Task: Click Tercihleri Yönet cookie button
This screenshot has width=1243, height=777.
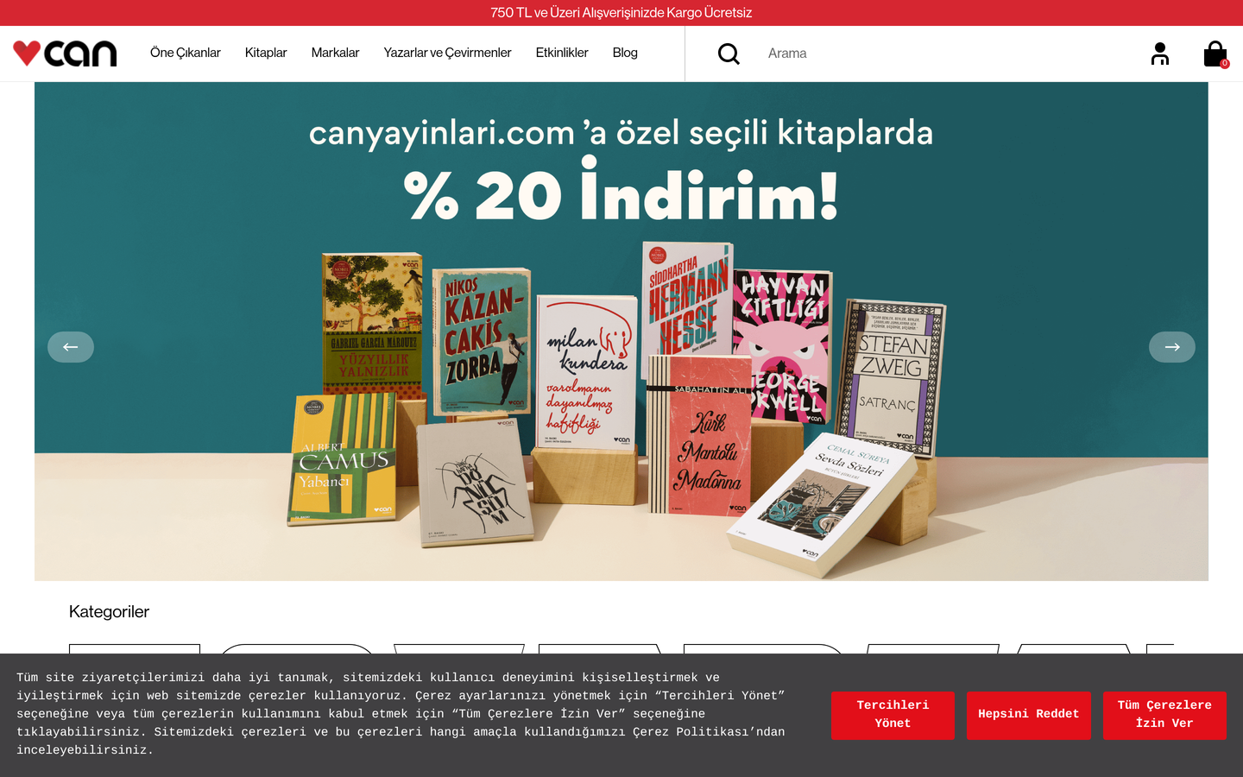Action: tap(893, 715)
